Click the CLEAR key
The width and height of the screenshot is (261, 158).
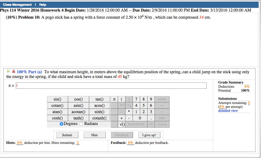click(162, 124)
